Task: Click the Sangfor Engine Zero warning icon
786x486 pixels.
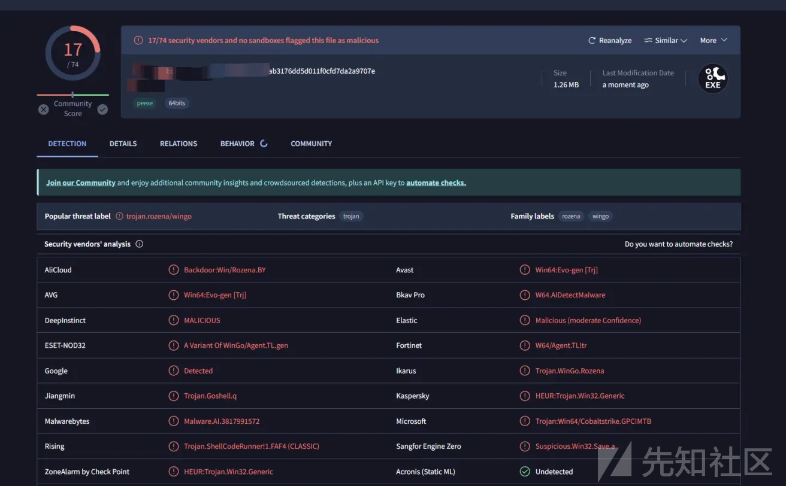Action: pyautogui.click(x=525, y=446)
